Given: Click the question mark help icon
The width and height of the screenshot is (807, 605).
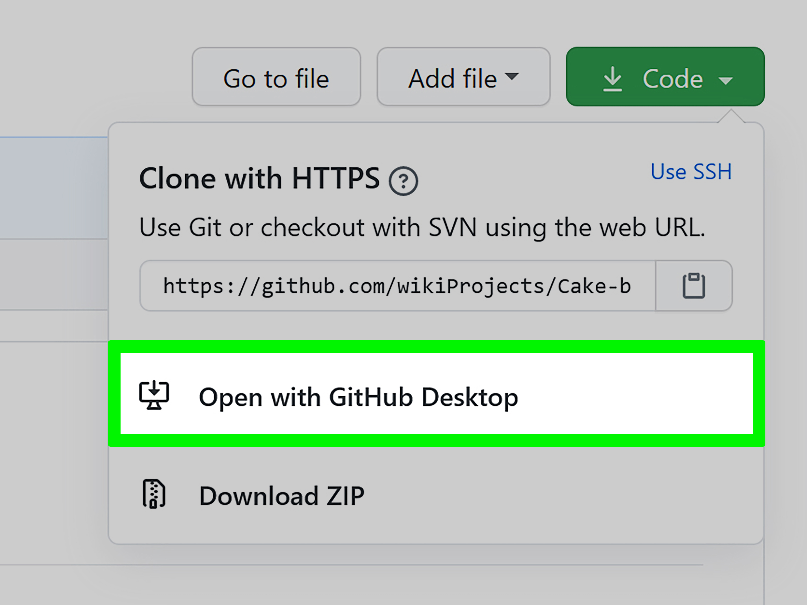Looking at the screenshot, I should click(x=403, y=181).
